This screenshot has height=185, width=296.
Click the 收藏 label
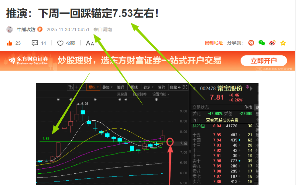[x=70, y=43]
